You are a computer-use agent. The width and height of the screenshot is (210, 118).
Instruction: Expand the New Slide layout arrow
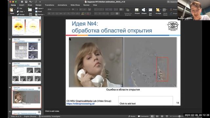[33, 10]
